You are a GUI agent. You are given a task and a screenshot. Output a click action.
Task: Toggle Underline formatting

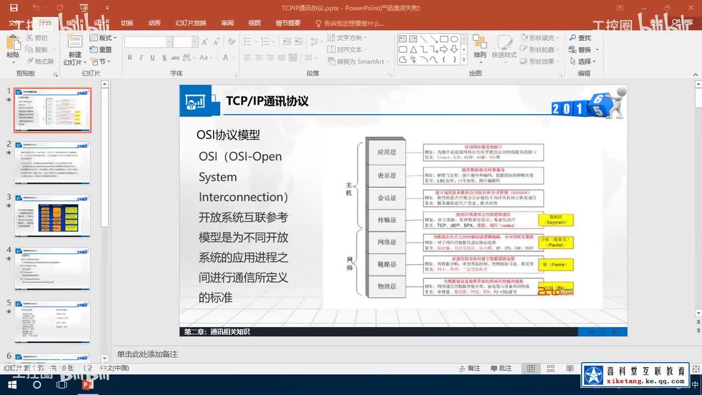[x=152, y=58]
